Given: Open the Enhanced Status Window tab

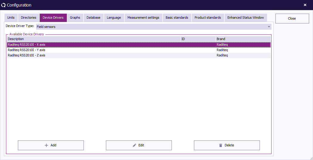Looking at the screenshot, I should [x=246, y=18].
